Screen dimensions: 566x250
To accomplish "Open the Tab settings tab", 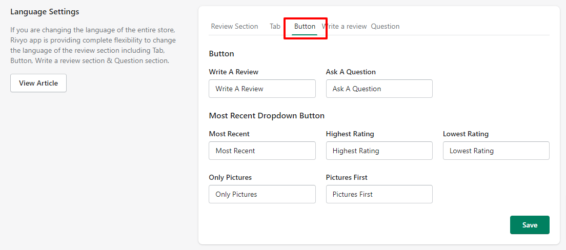I will tap(275, 26).
